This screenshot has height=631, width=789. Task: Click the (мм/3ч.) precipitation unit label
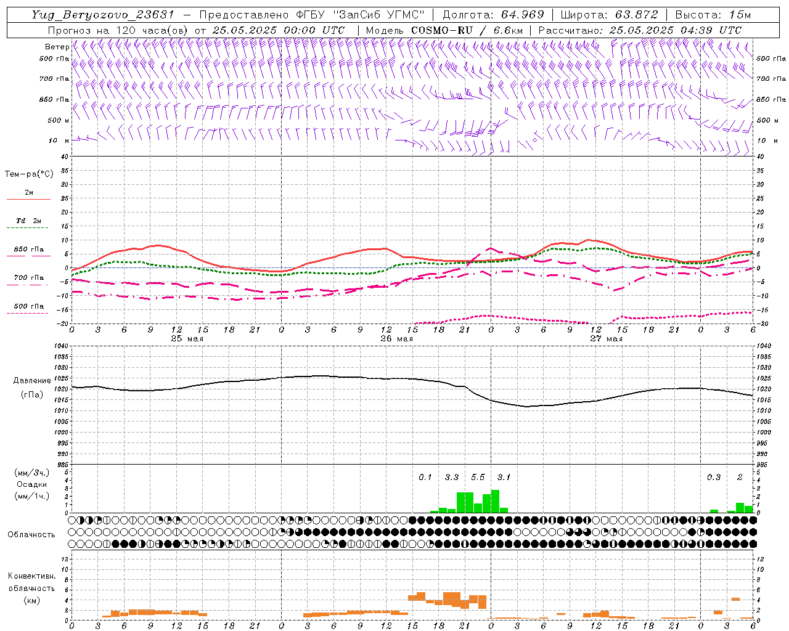coord(31,473)
